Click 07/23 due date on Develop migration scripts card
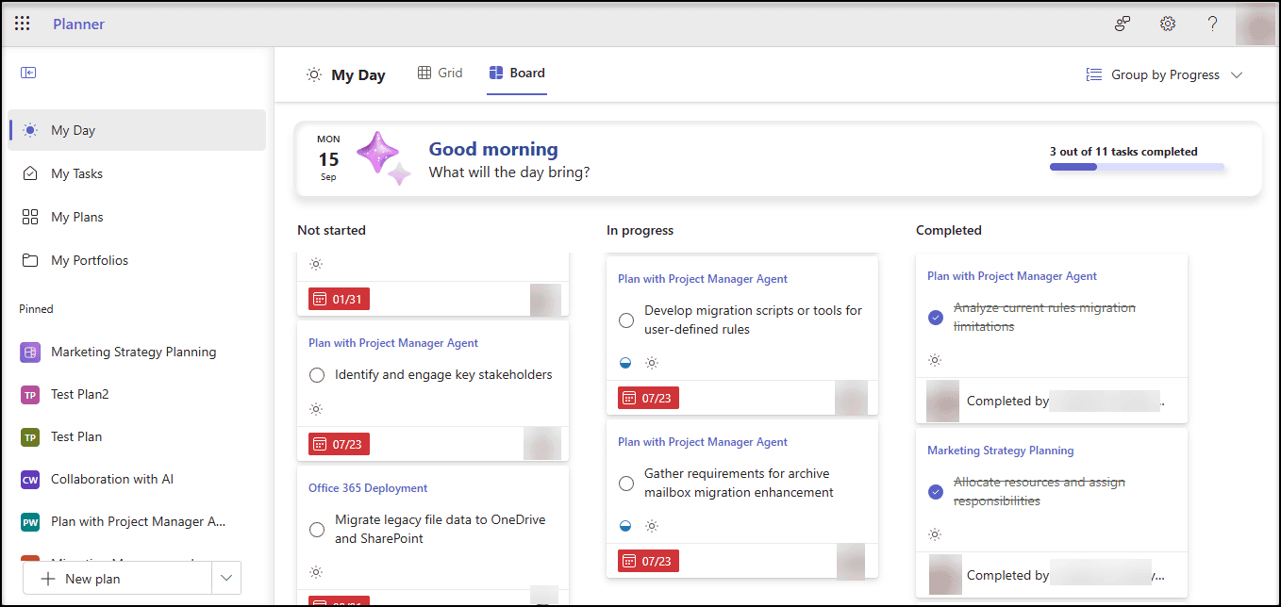This screenshot has width=1281, height=607. coord(648,398)
